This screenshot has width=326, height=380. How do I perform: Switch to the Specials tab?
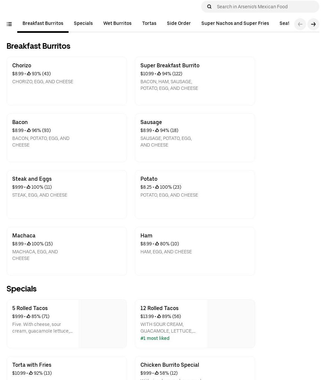83,24
